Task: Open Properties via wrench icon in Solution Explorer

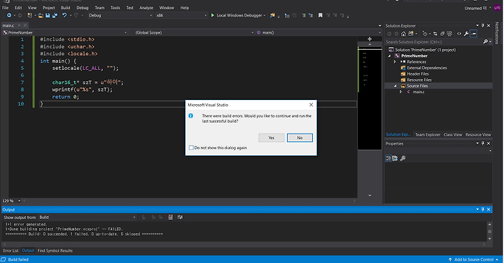Action: [466, 34]
